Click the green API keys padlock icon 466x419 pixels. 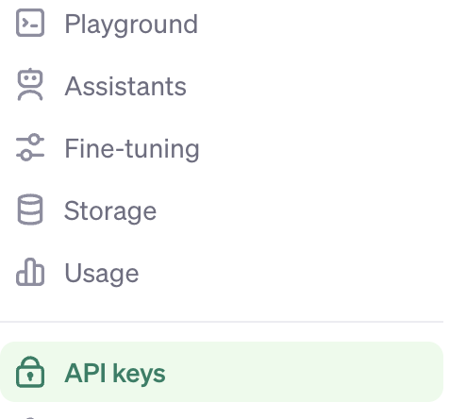click(30, 372)
